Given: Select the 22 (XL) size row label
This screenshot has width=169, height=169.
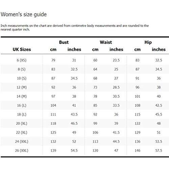Looking at the screenshot, I should [22, 132].
